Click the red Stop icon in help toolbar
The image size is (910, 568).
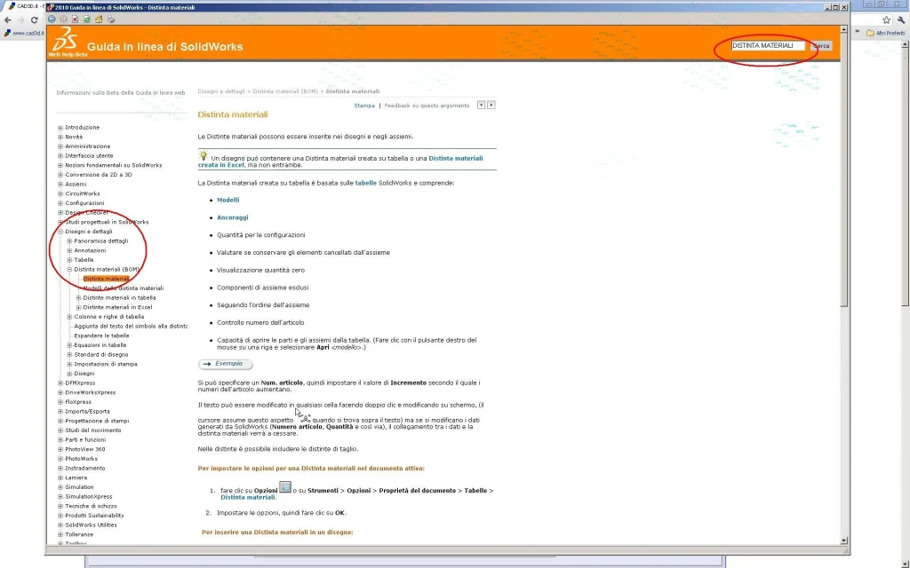[75, 20]
